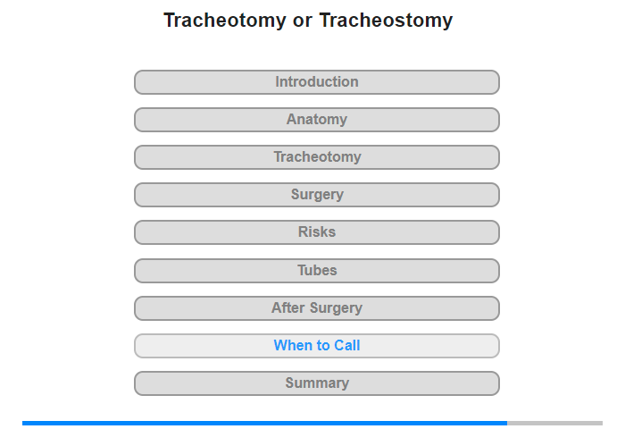Pick the Risks menu entry
625x429 pixels.
[317, 232]
